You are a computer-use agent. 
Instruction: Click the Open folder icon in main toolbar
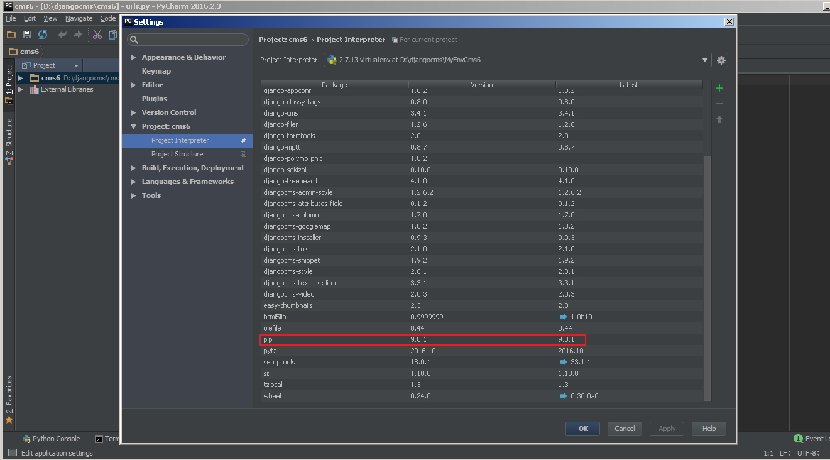pyautogui.click(x=11, y=35)
